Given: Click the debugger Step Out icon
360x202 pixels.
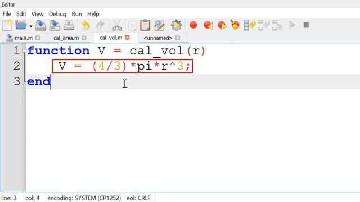Looking at the screenshot, I should (x=277, y=25).
